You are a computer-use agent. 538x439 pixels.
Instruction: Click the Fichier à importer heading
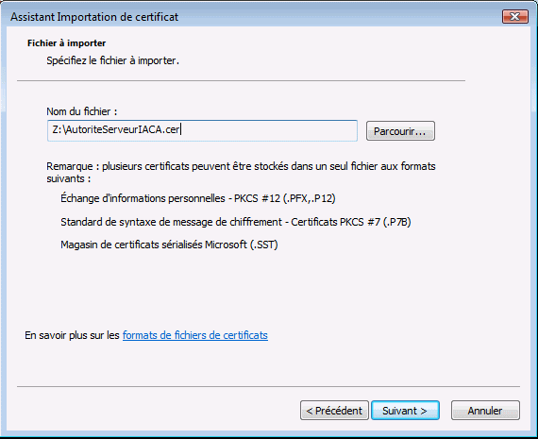point(67,43)
